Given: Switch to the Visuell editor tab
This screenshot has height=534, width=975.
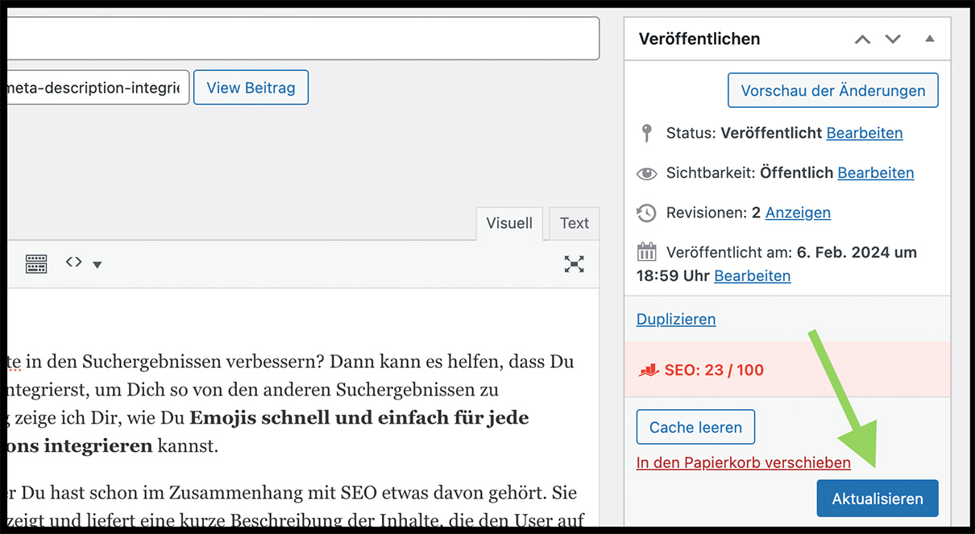Looking at the screenshot, I should pyautogui.click(x=509, y=223).
